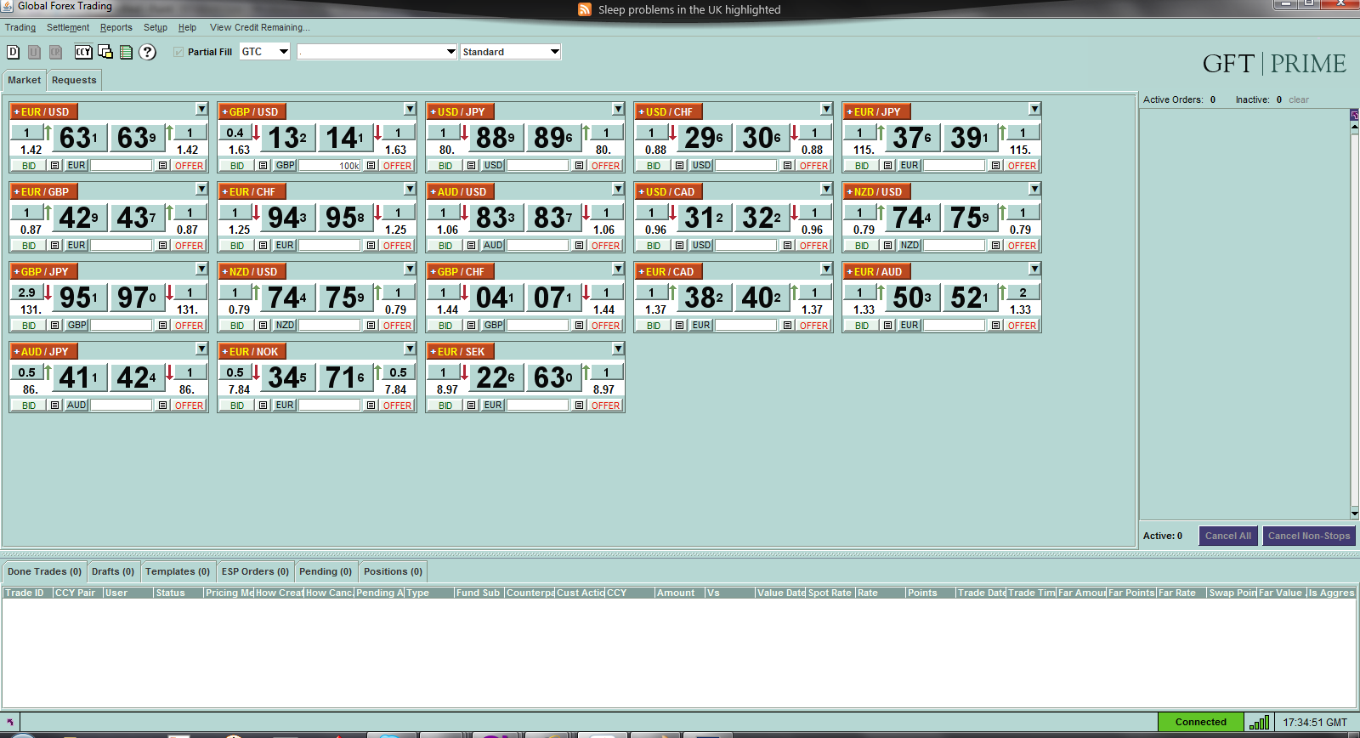Toggle USD currency button in USD/JPY tile
The height and width of the screenshot is (738, 1360).
(493, 166)
